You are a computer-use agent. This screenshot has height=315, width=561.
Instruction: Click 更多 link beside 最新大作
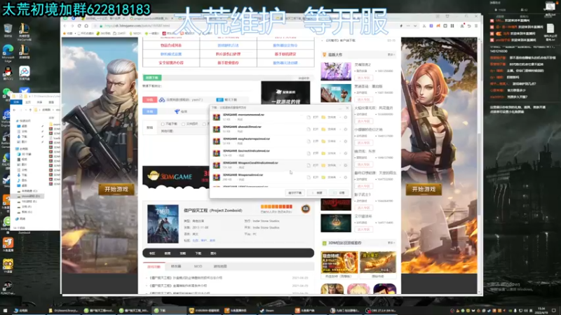click(391, 55)
